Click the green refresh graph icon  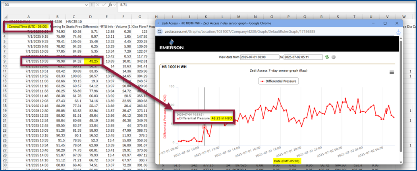(327, 57)
